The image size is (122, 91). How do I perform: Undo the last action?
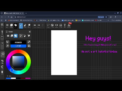[x=2, y=62]
